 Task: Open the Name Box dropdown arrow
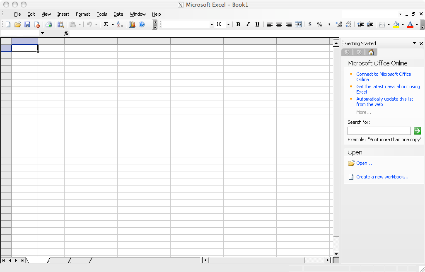tap(42, 33)
